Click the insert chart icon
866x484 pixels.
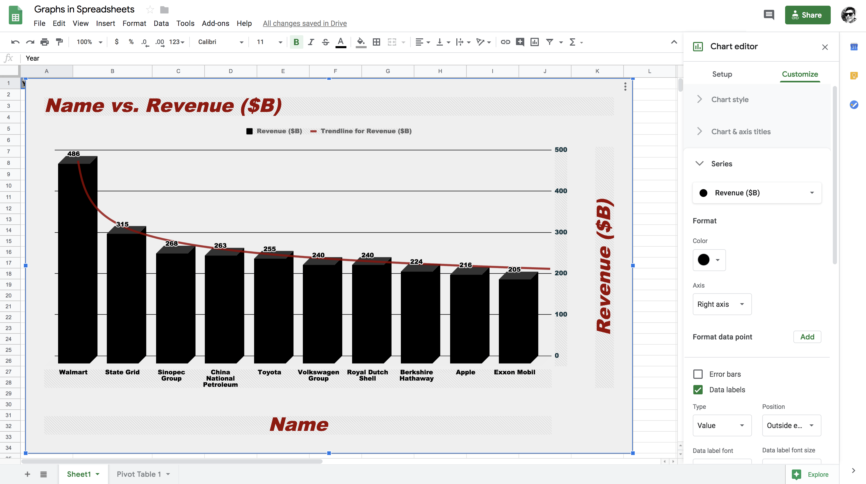click(x=535, y=42)
